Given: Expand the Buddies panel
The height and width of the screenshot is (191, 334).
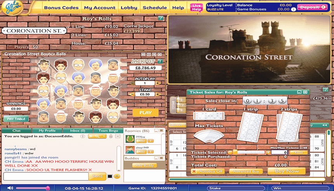Looking at the screenshot, I should point(162,158).
